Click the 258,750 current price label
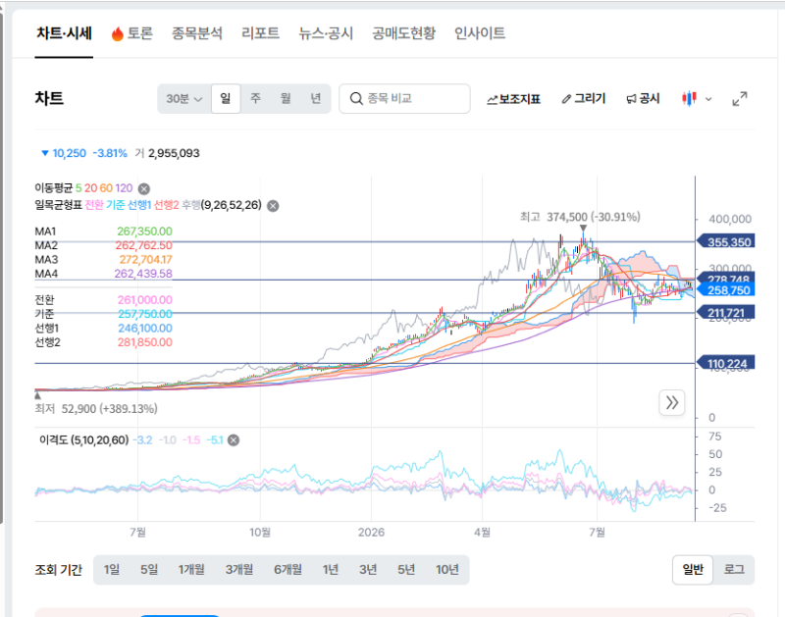Image resolution: width=785 pixels, height=617 pixels. coord(726,290)
